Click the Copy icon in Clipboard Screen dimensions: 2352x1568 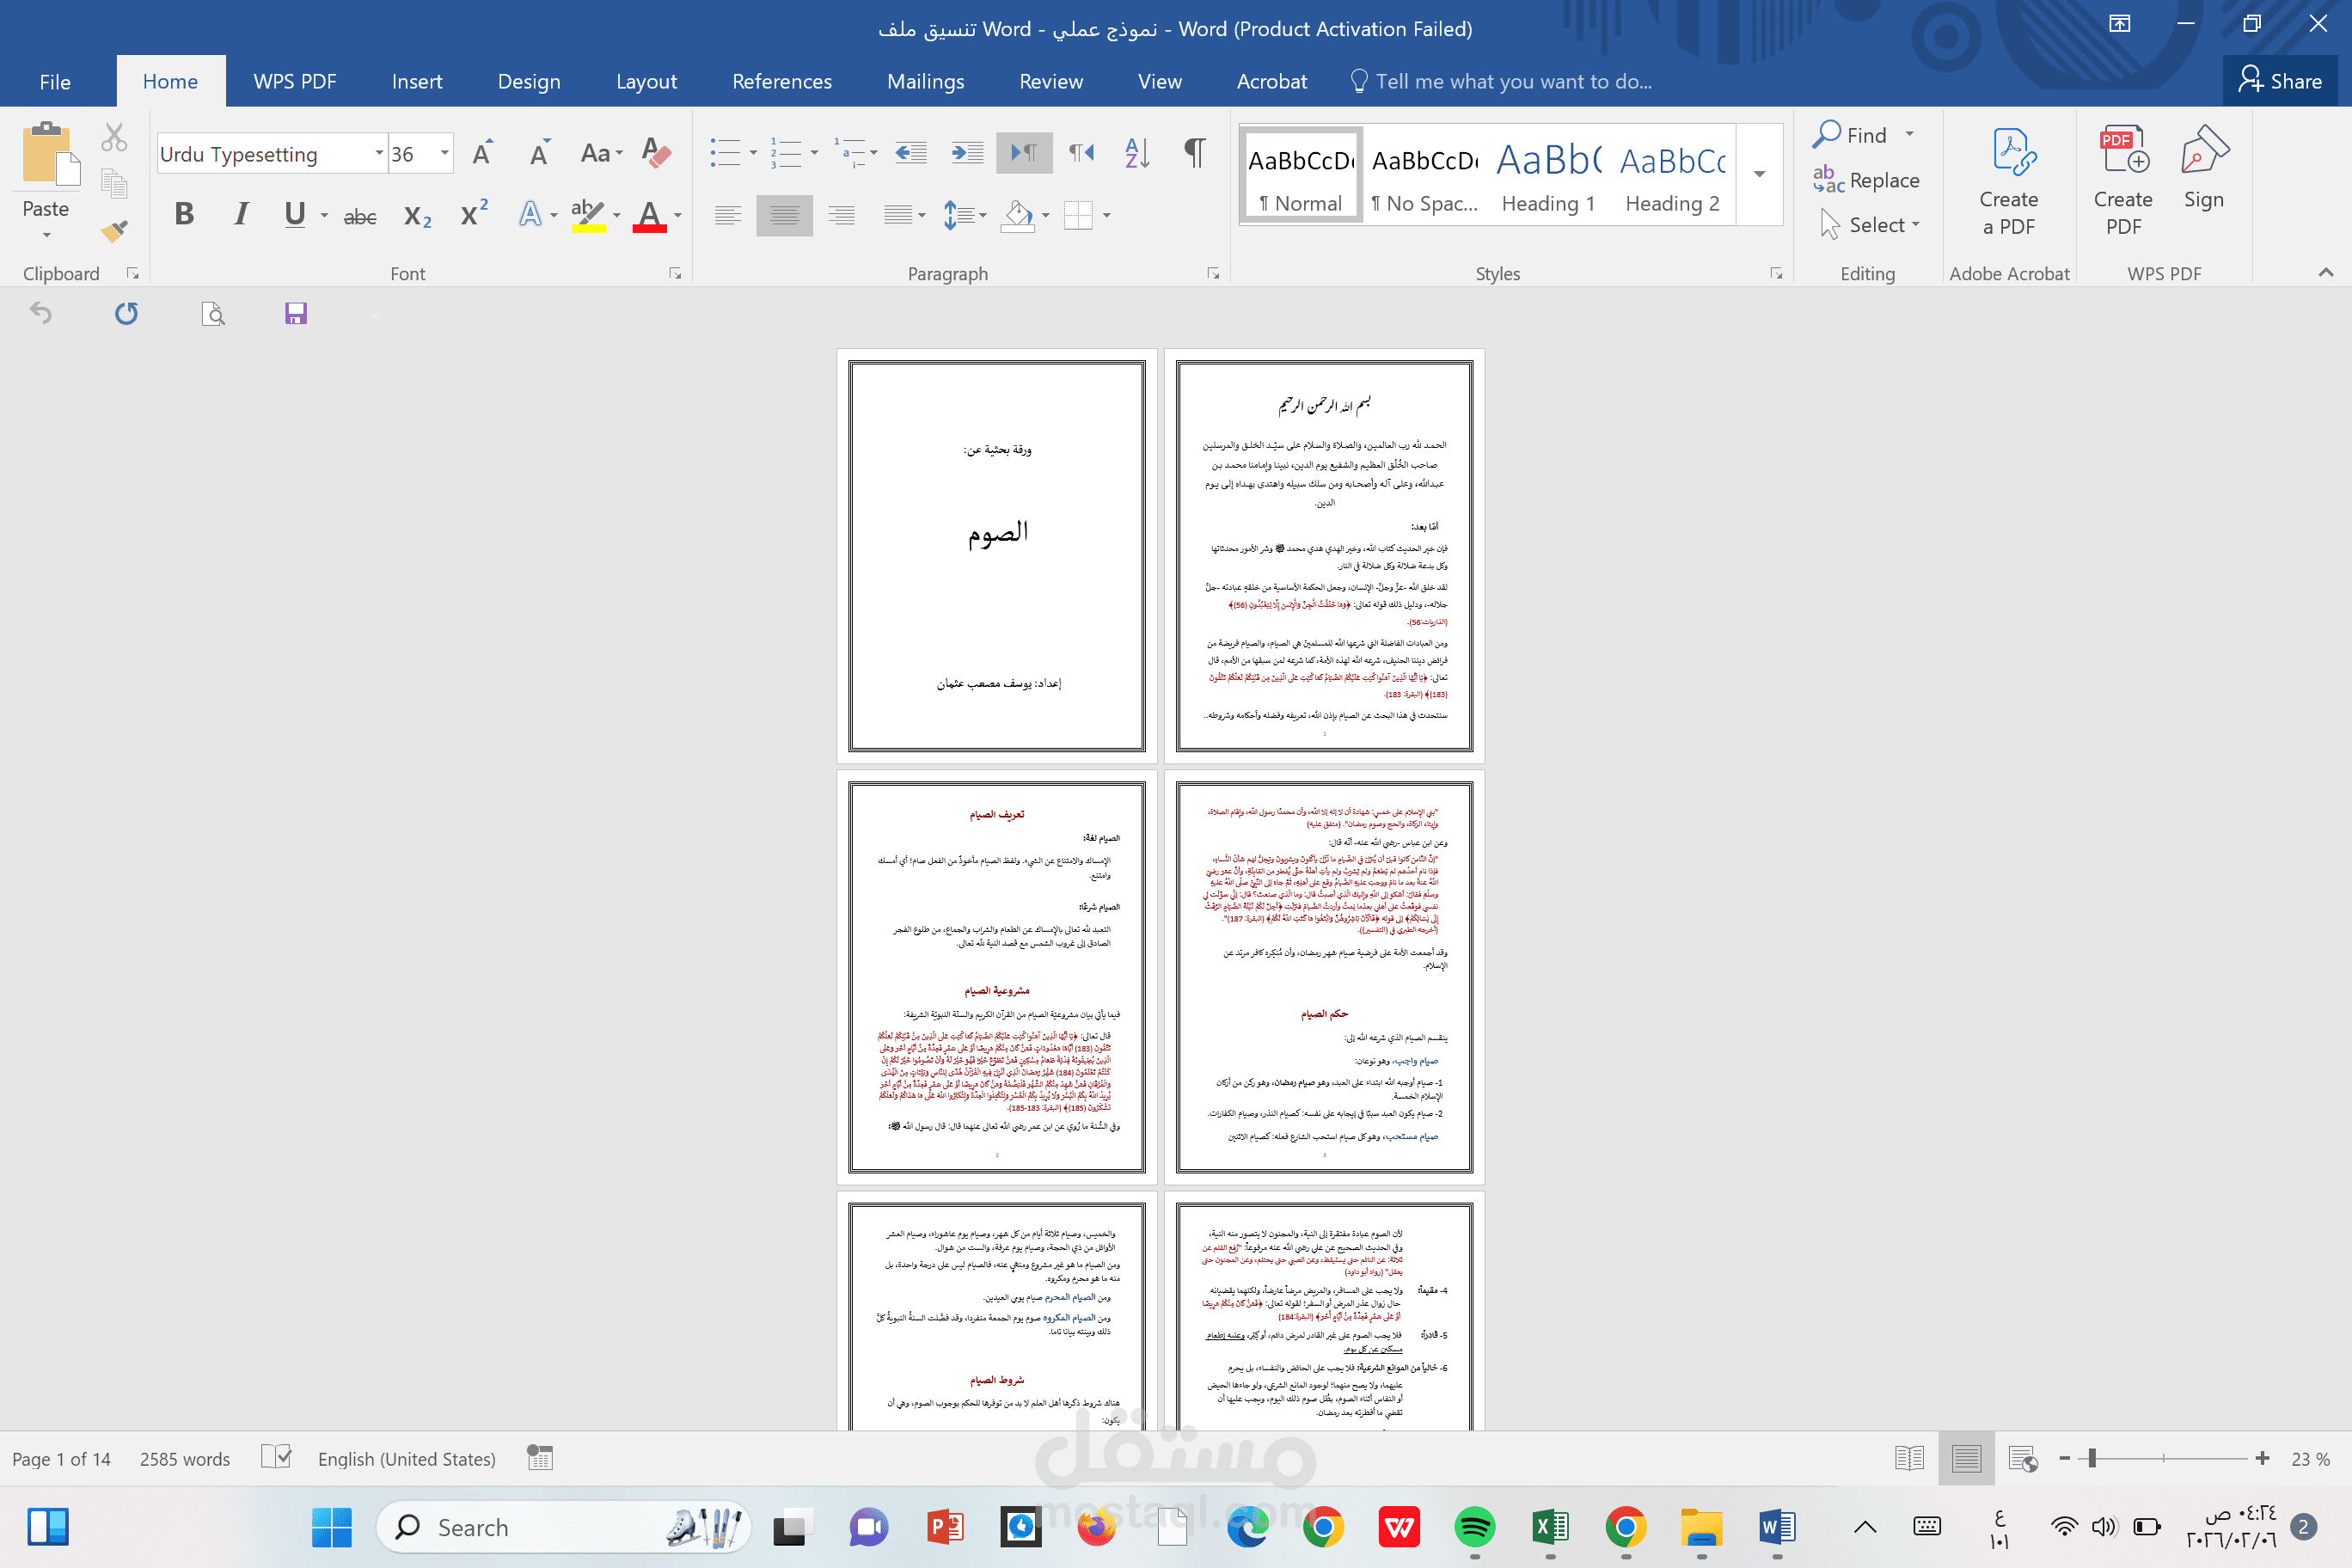point(114,183)
